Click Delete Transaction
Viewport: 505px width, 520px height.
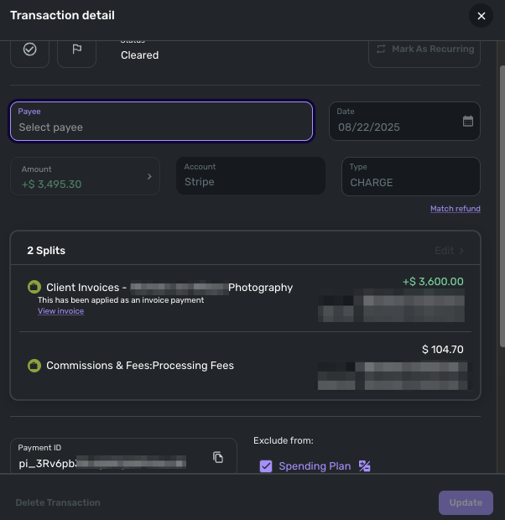click(58, 502)
